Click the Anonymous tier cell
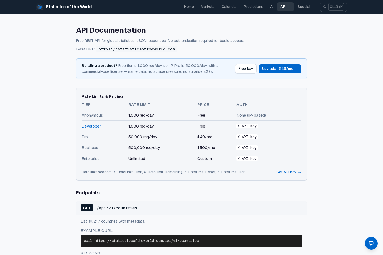This screenshot has height=255, width=383. (92, 115)
